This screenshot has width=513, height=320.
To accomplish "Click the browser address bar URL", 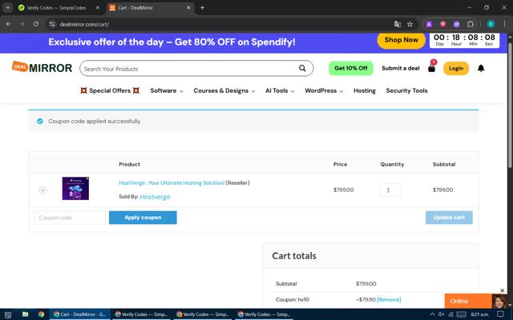I will (84, 24).
